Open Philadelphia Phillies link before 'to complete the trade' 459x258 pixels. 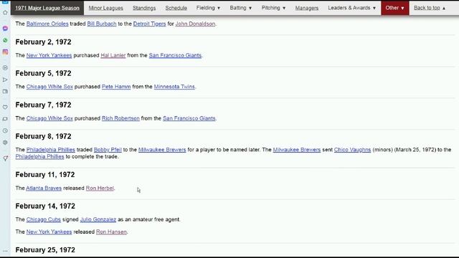pyautogui.click(x=39, y=156)
